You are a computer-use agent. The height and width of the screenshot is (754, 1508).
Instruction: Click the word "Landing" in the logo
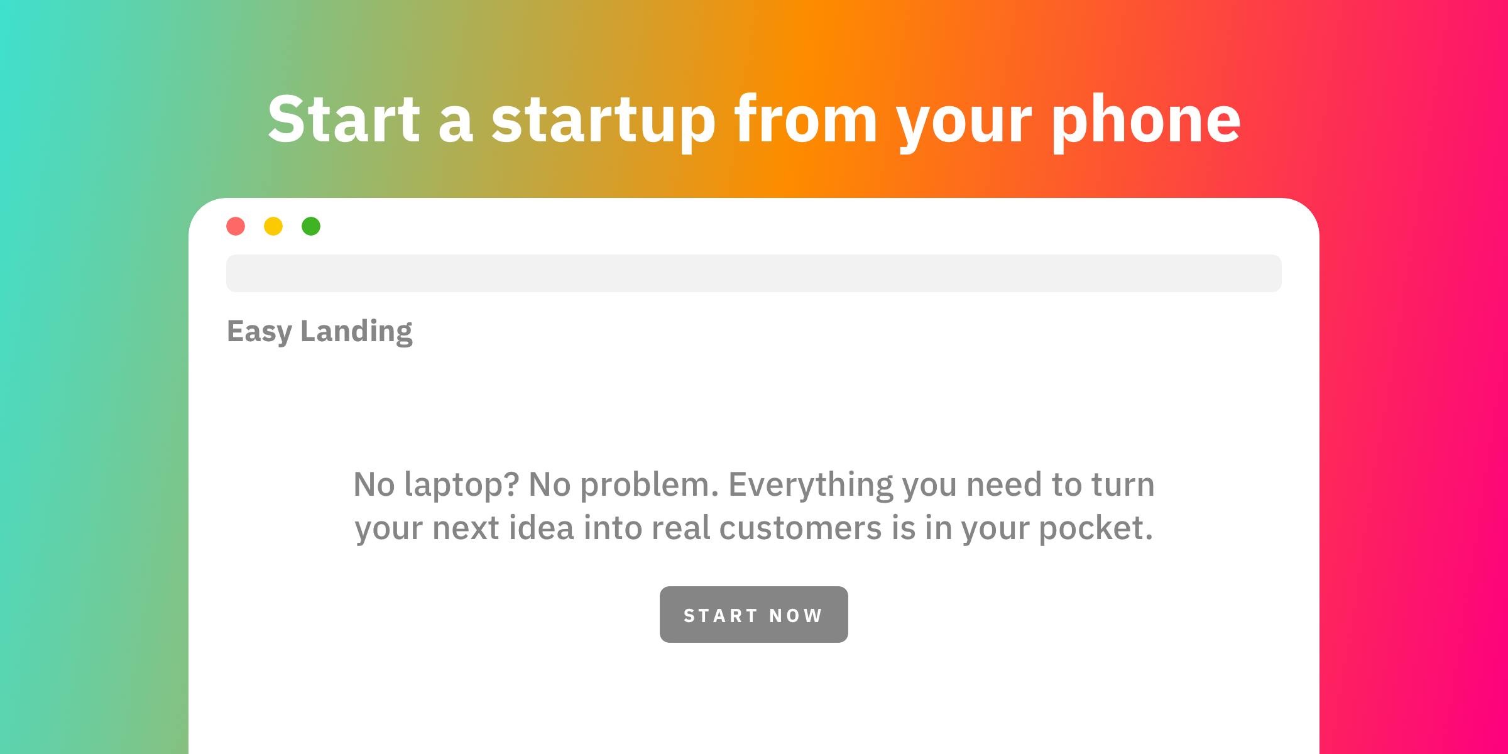[x=356, y=331]
